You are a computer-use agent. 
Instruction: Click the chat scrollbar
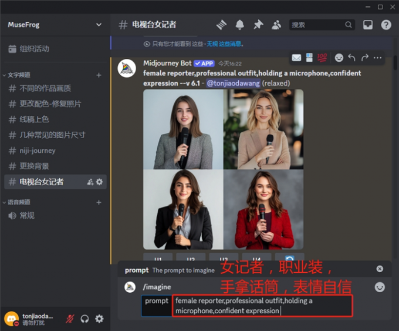click(x=395, y=63)
